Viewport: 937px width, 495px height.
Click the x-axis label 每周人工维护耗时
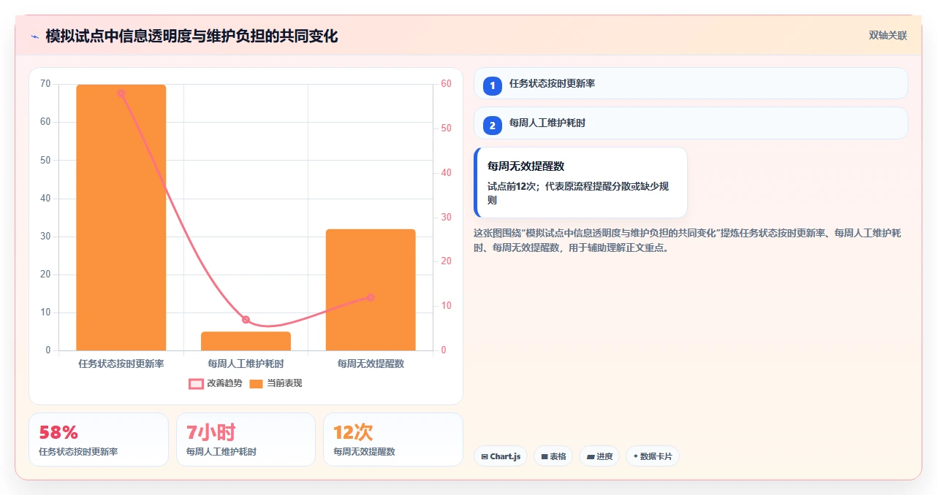[x=246, y=363]
